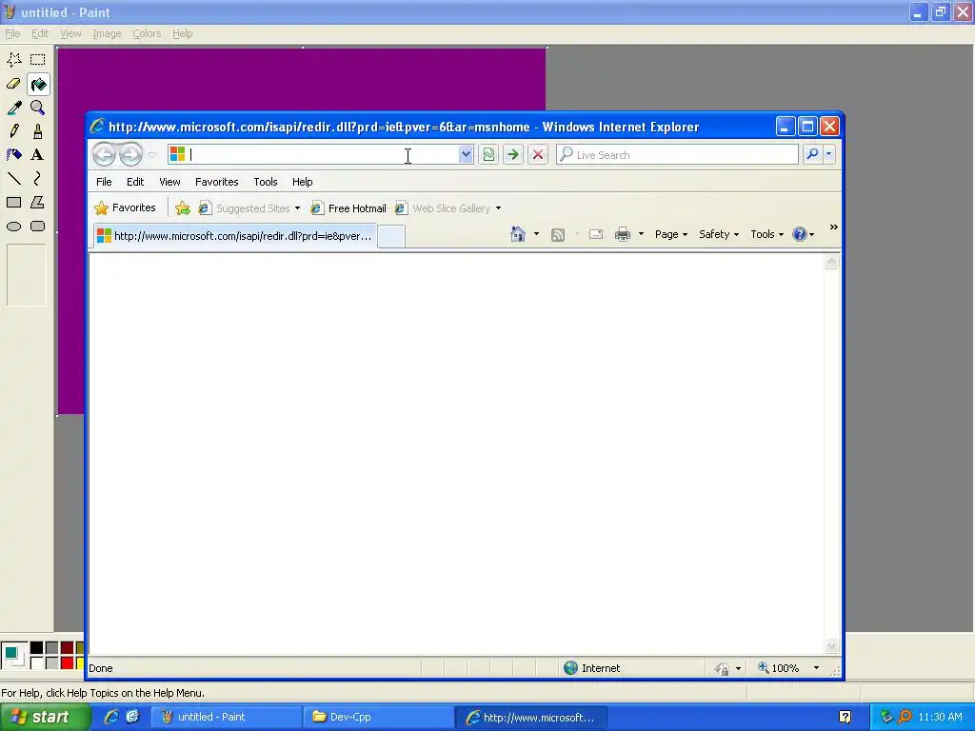Choose the Rectangle shape tool in Paint
The width and height of the screenshot is (975, 731).
14,203
